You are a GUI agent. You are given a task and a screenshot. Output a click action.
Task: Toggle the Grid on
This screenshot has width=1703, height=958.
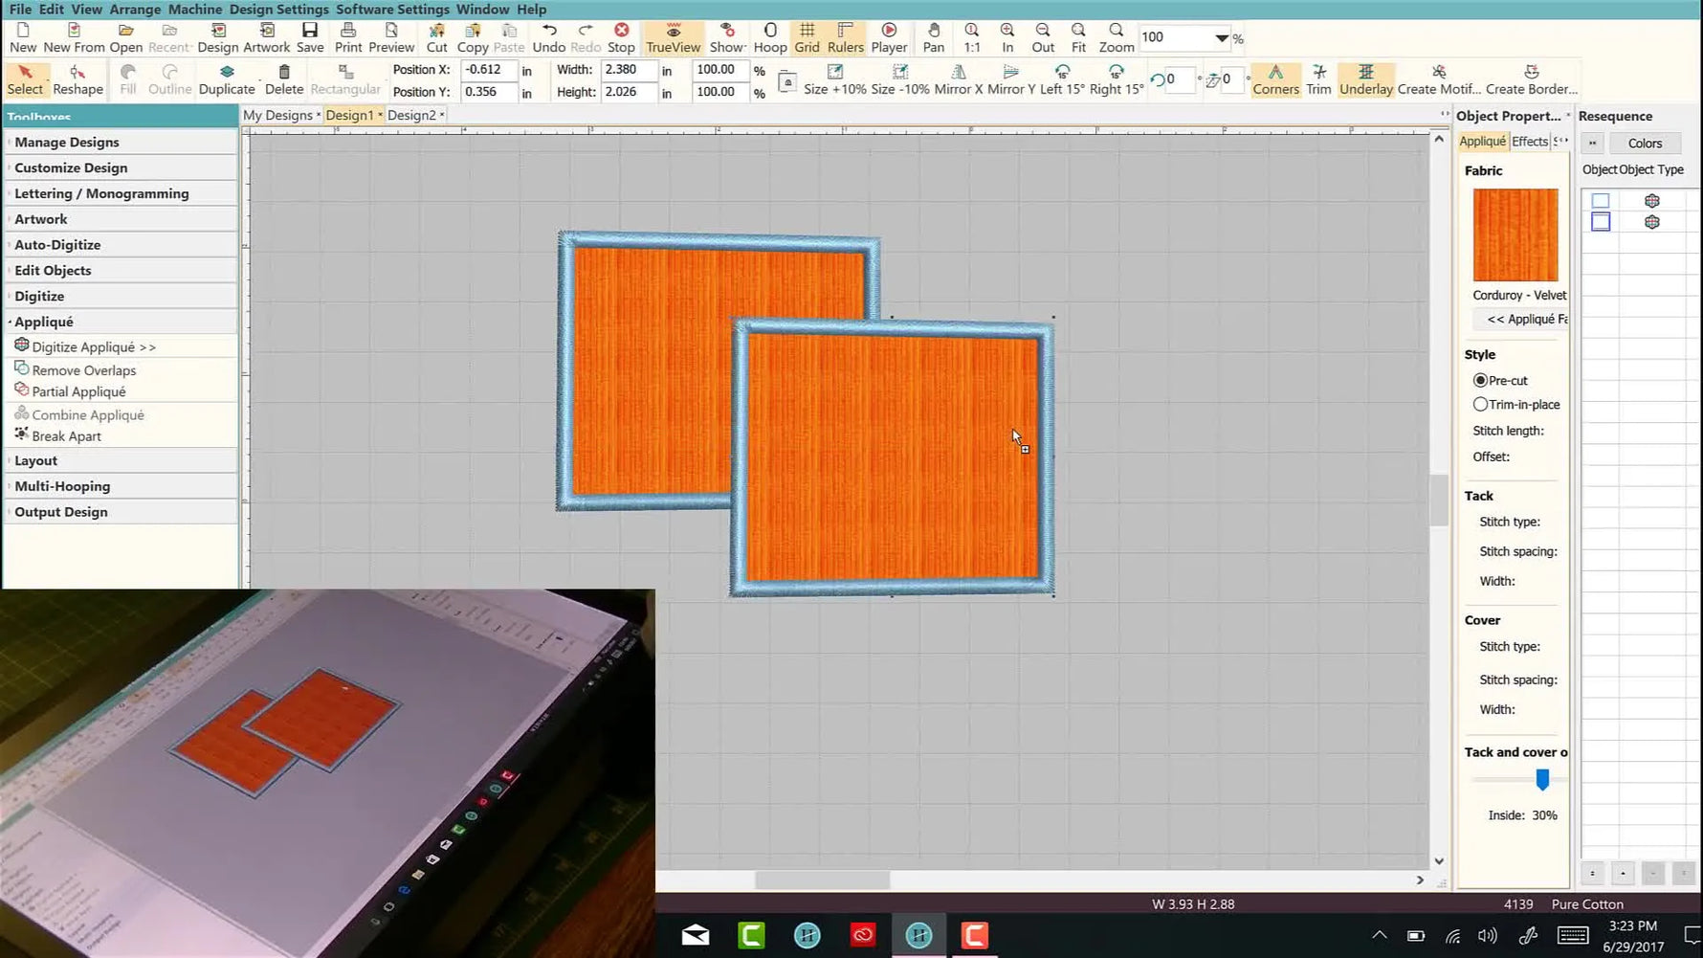tap(807, 36)
